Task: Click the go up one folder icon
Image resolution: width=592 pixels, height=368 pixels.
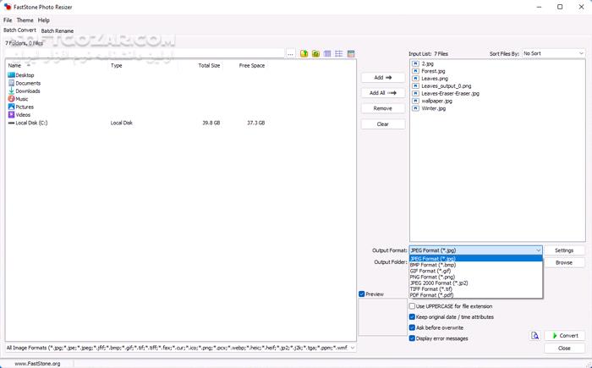Action: (x=304, y=54)
